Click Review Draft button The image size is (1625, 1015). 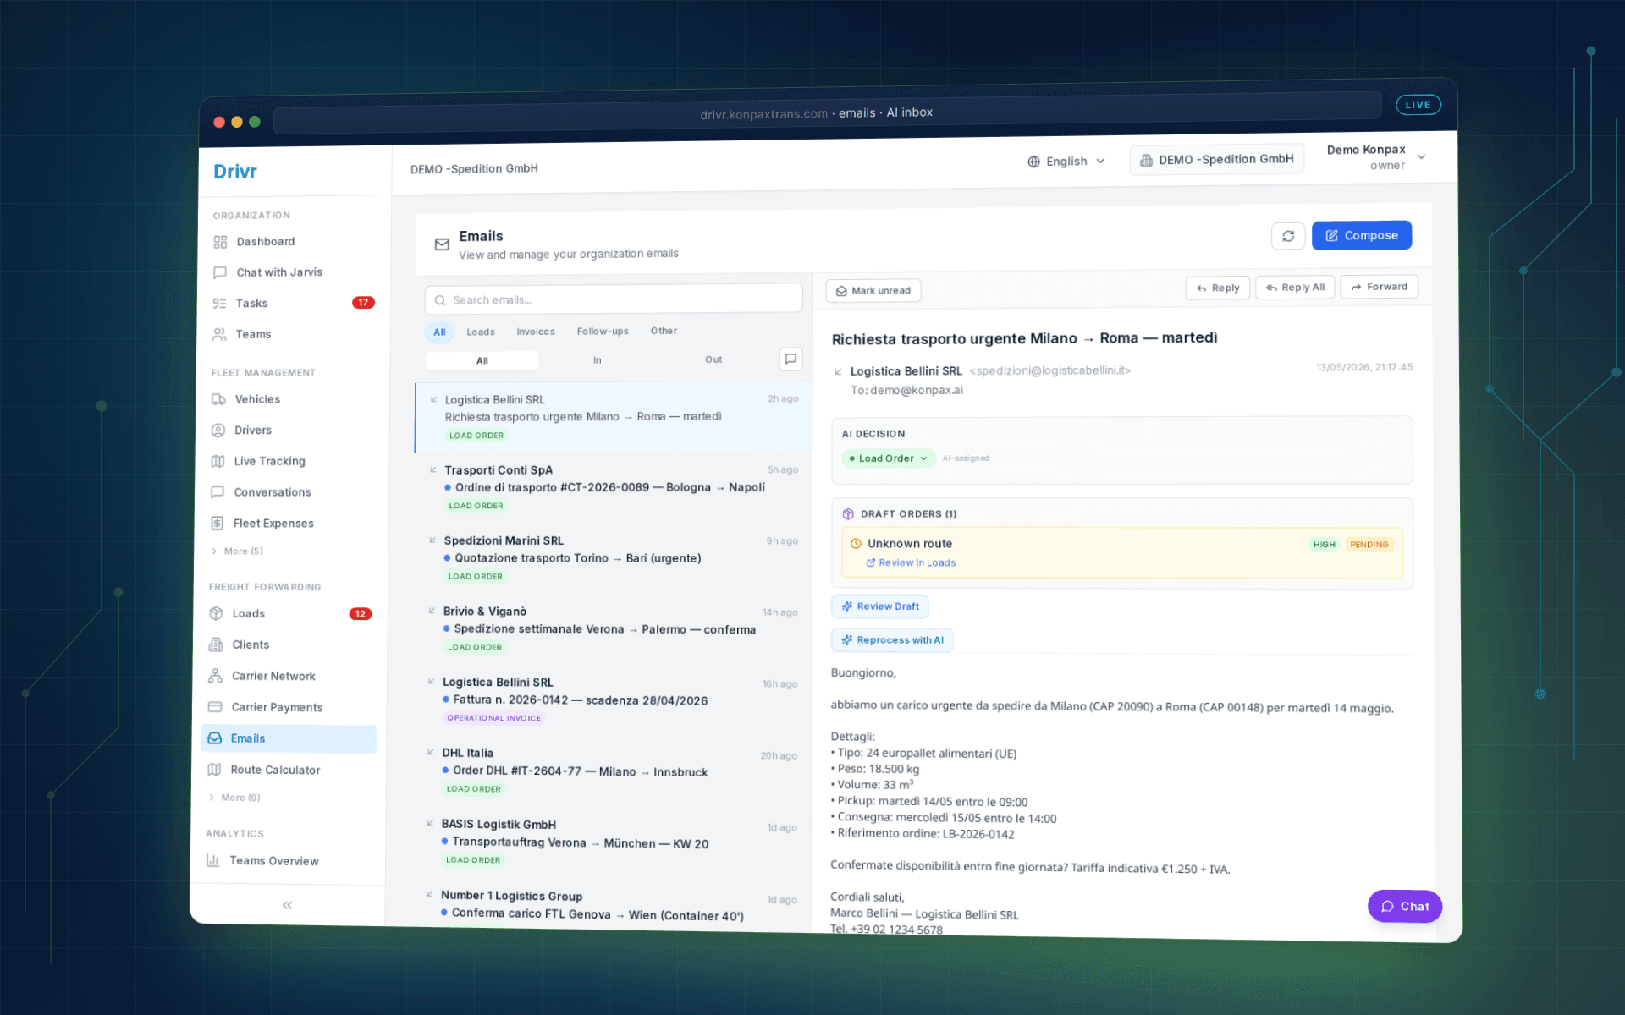click(x=880, y=606)
